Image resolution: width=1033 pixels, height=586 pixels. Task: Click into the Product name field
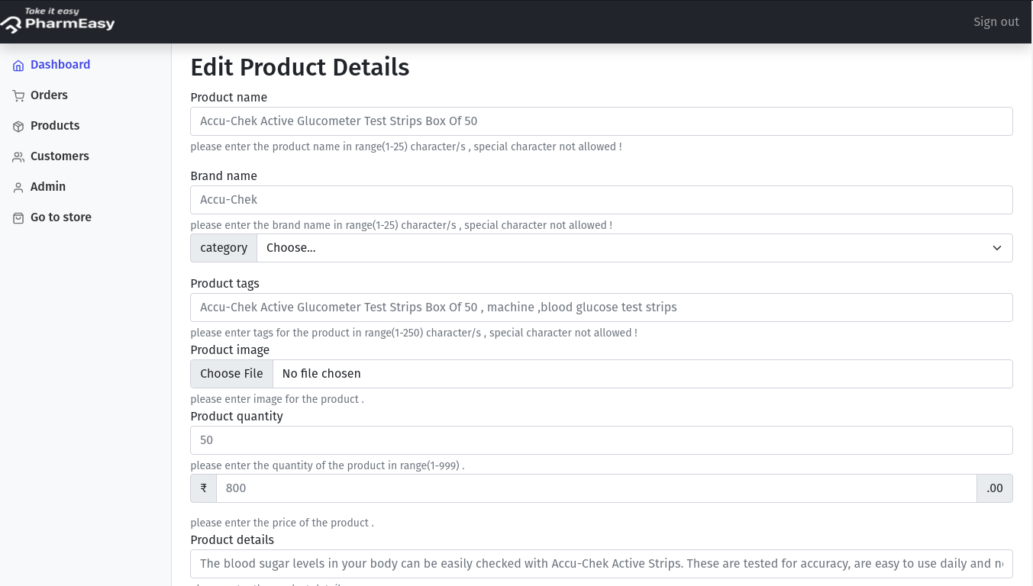click(x=601, y=121)
